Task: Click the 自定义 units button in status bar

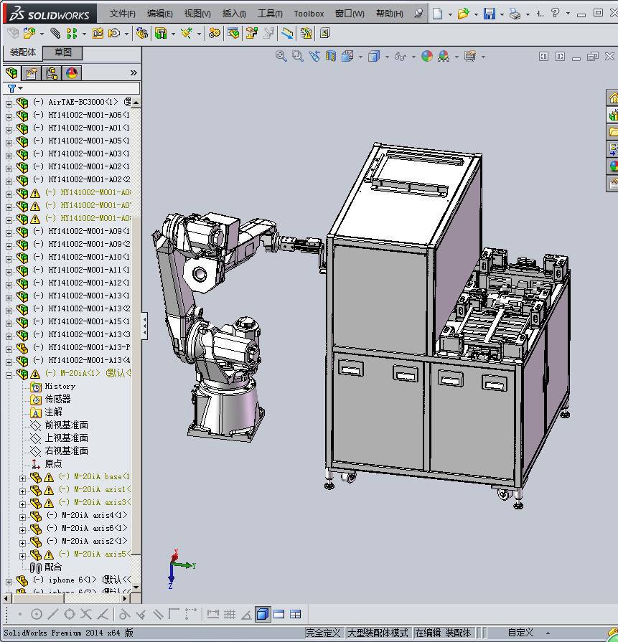Action: coord(520,633)
